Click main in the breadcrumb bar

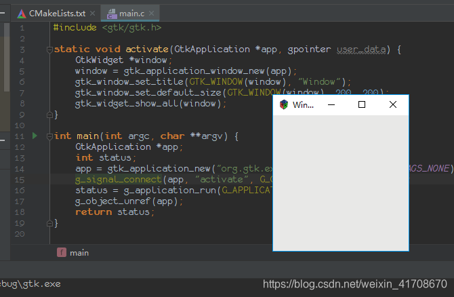pos(79,253)
